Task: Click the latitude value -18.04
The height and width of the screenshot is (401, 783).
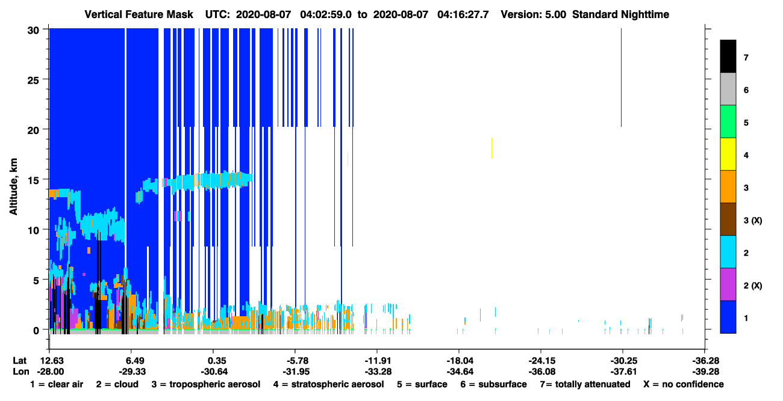Action: (459, 361)
